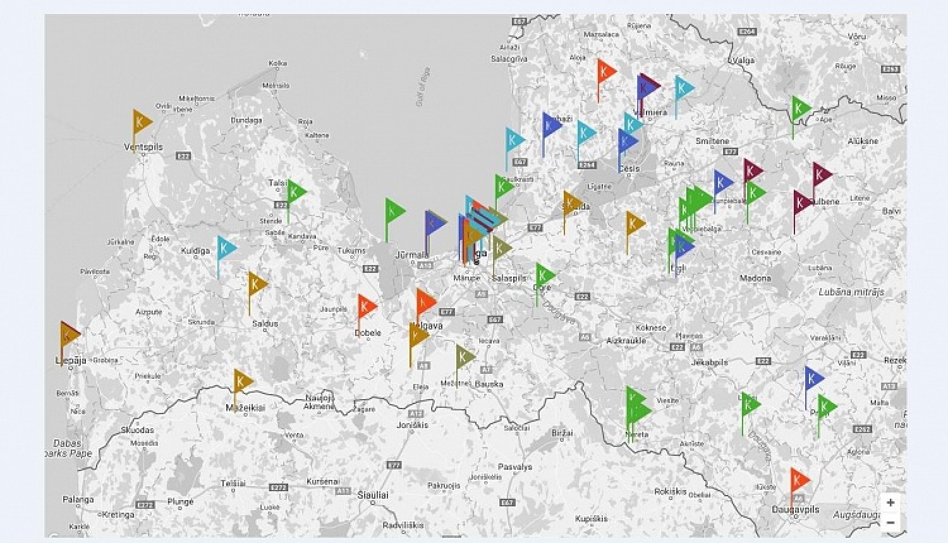Image resolution: width=948 pixels, height=543 pixels.
Task: Click the Palanga town label
Action: pos(78,499)
